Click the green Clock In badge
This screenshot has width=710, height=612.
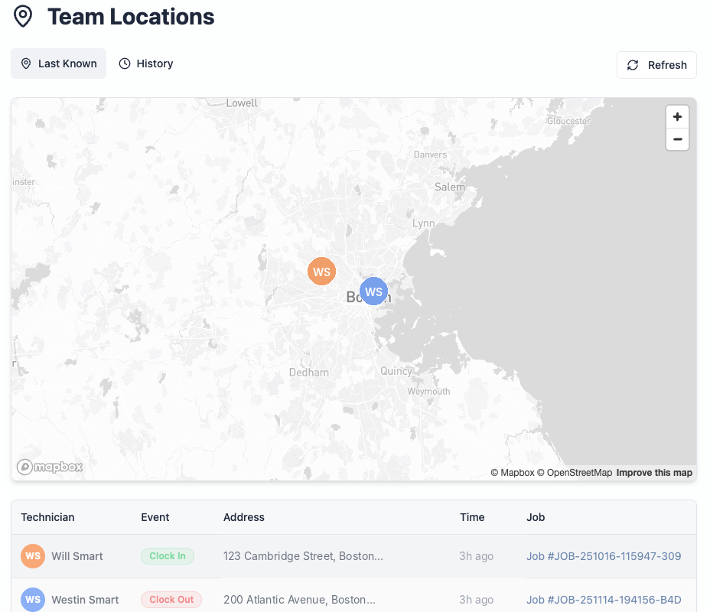(x=168, y=556)
